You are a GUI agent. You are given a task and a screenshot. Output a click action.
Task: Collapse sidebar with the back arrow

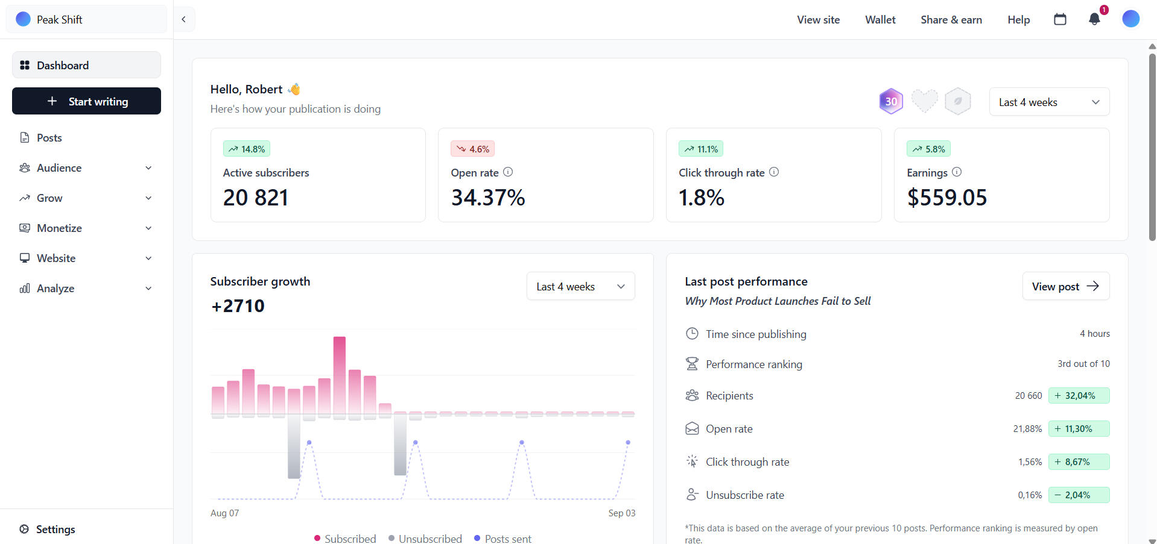pyautogui.click(x=184, y=19)
